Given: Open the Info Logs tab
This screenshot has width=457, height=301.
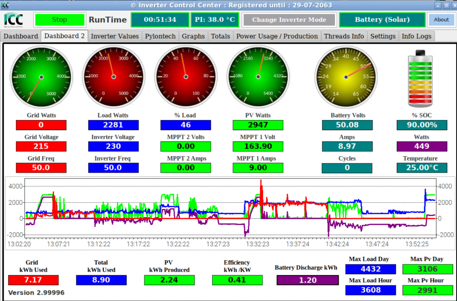Looking at the screenshot, I should (x=416, y=36).
